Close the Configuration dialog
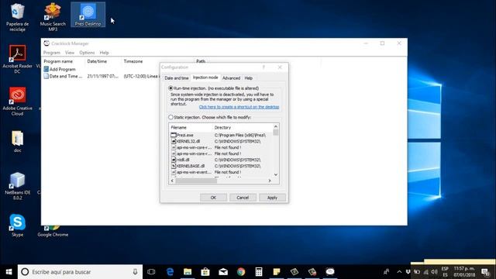The image size is (496, 279). point(280,67)
